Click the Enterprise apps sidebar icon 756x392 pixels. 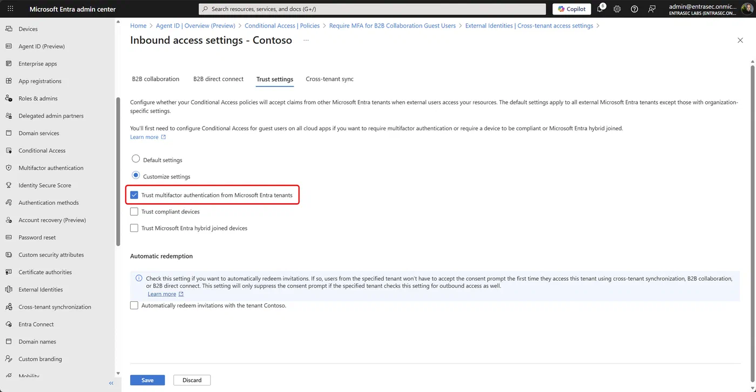click(x=9, y=63)
